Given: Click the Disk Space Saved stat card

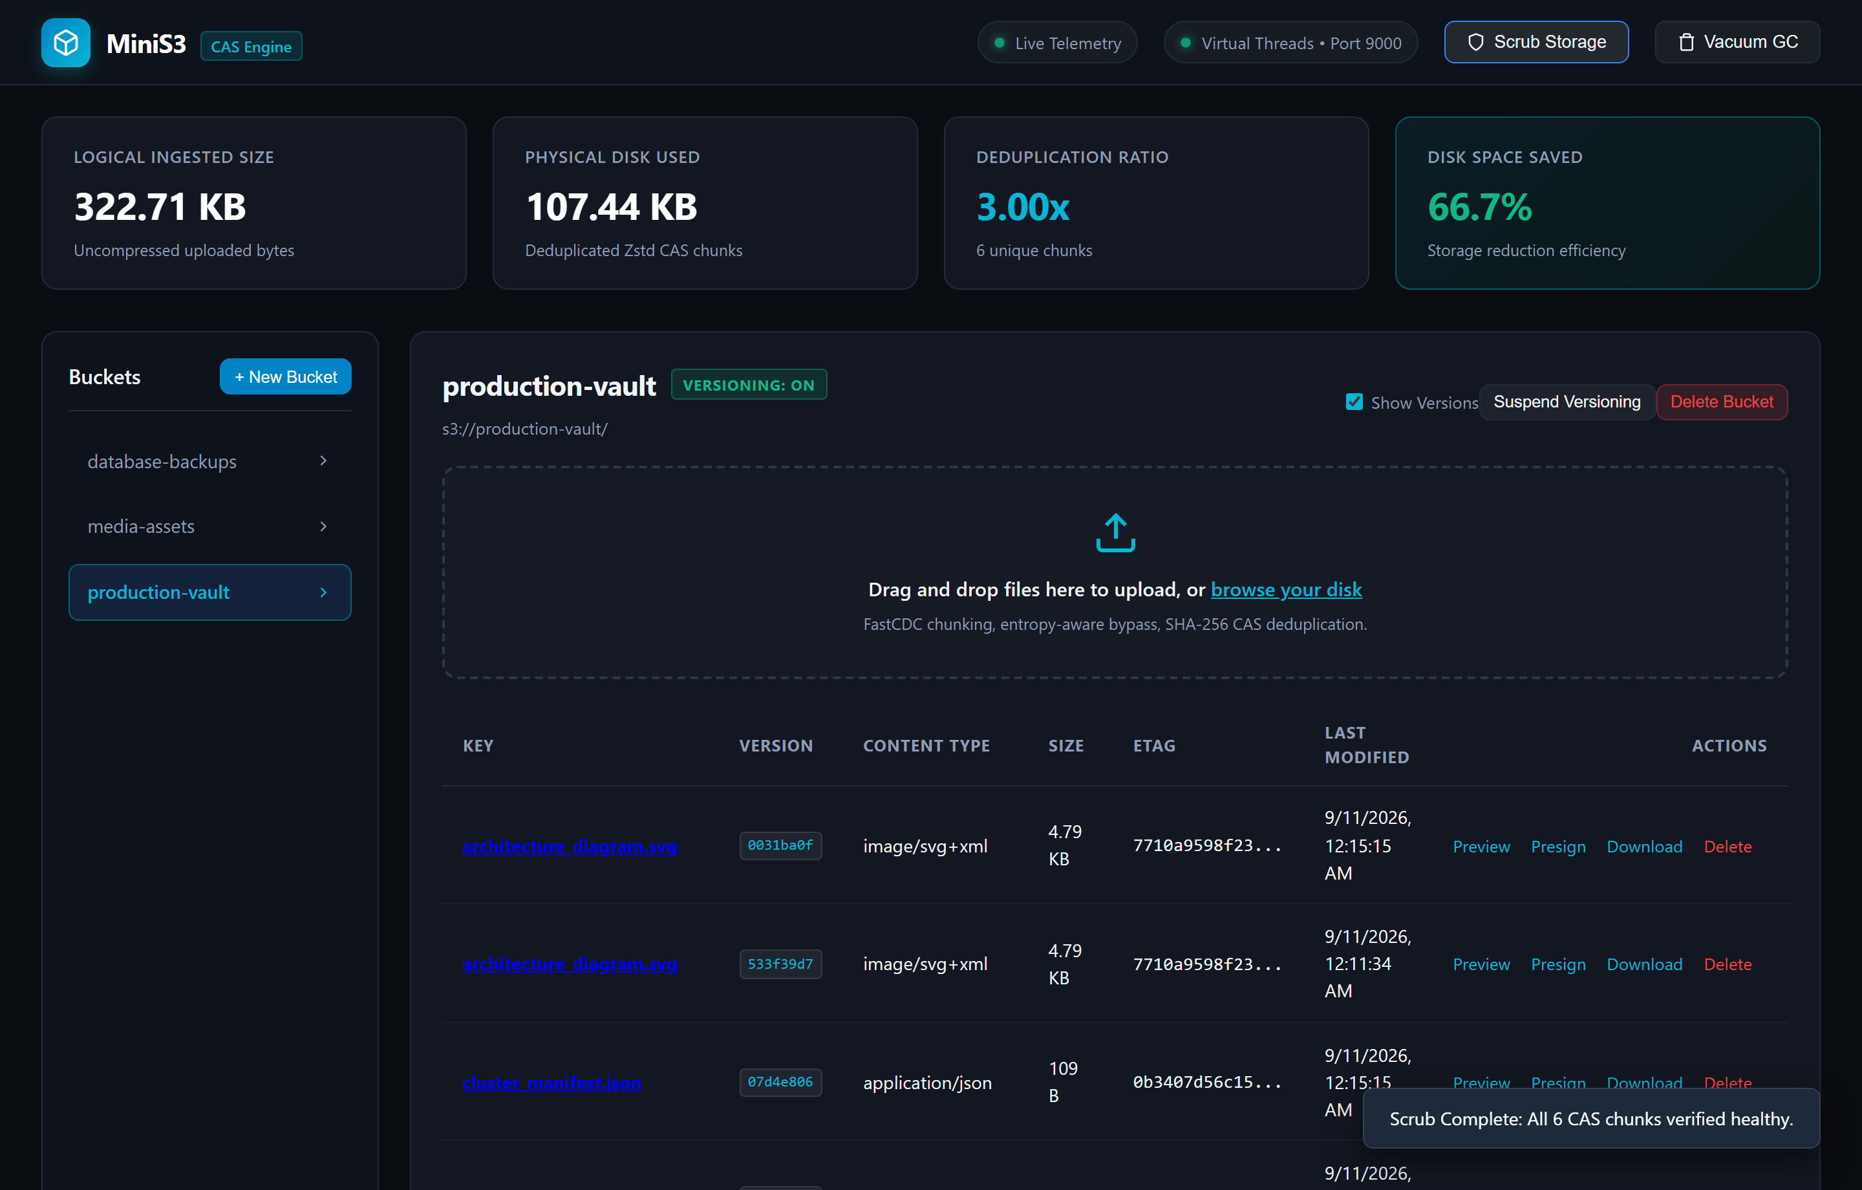Looking at the screenshot, I should 1607,202.
